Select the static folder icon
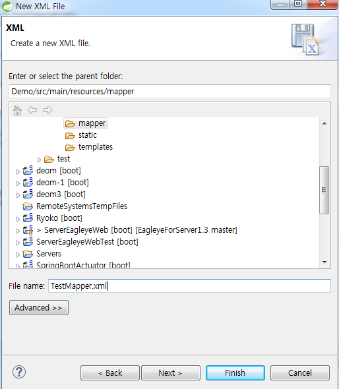The width and height of the screenshot is (339, 389). click(x=70, y=135)
